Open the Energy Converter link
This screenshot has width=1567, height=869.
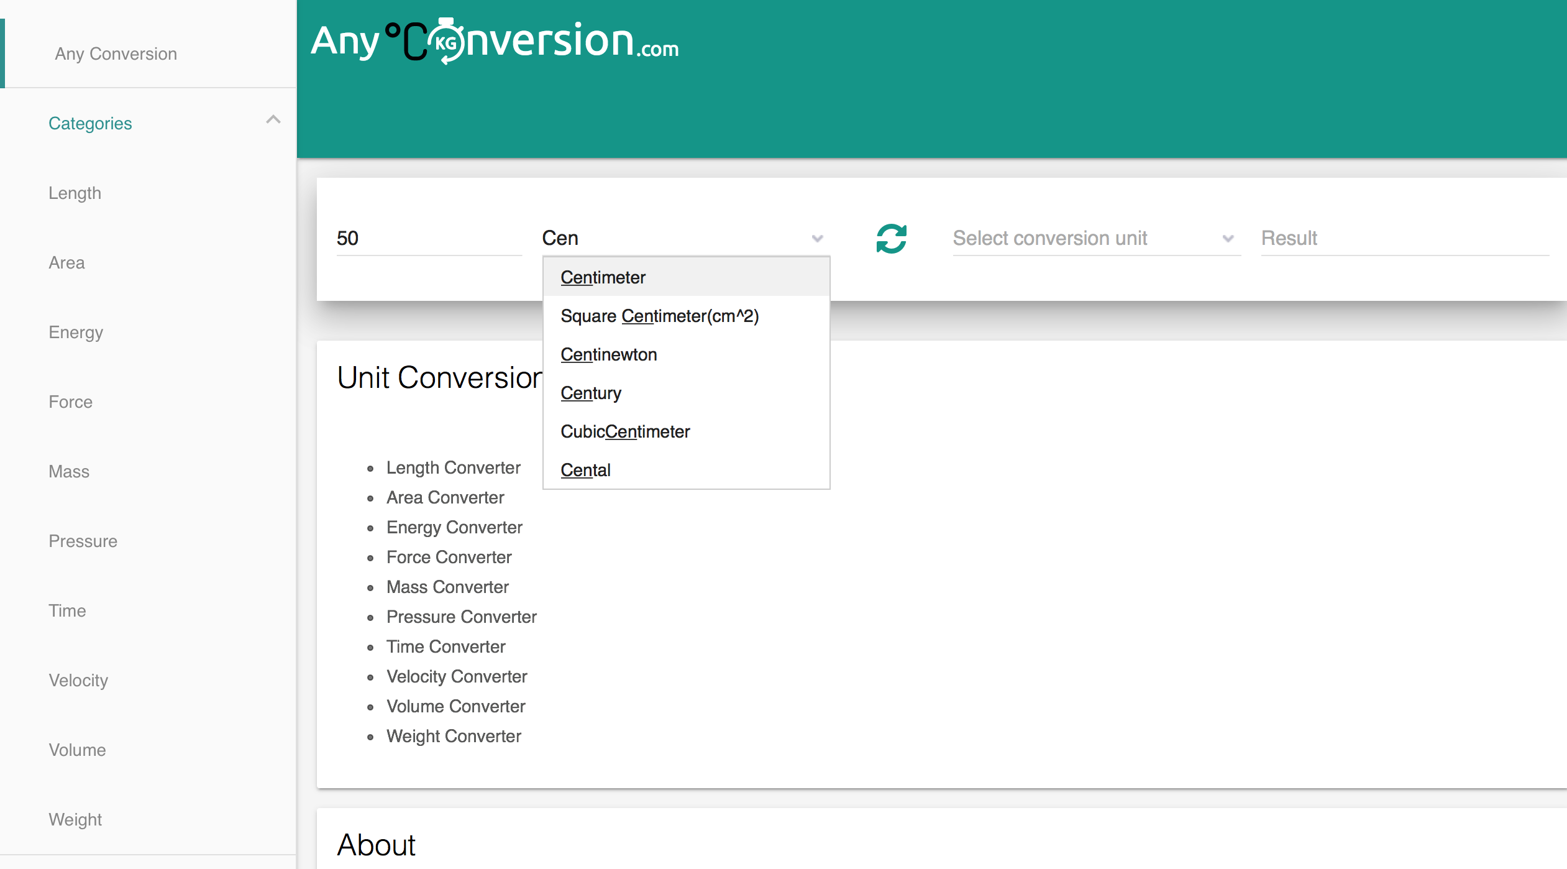(x=454, y=527)
